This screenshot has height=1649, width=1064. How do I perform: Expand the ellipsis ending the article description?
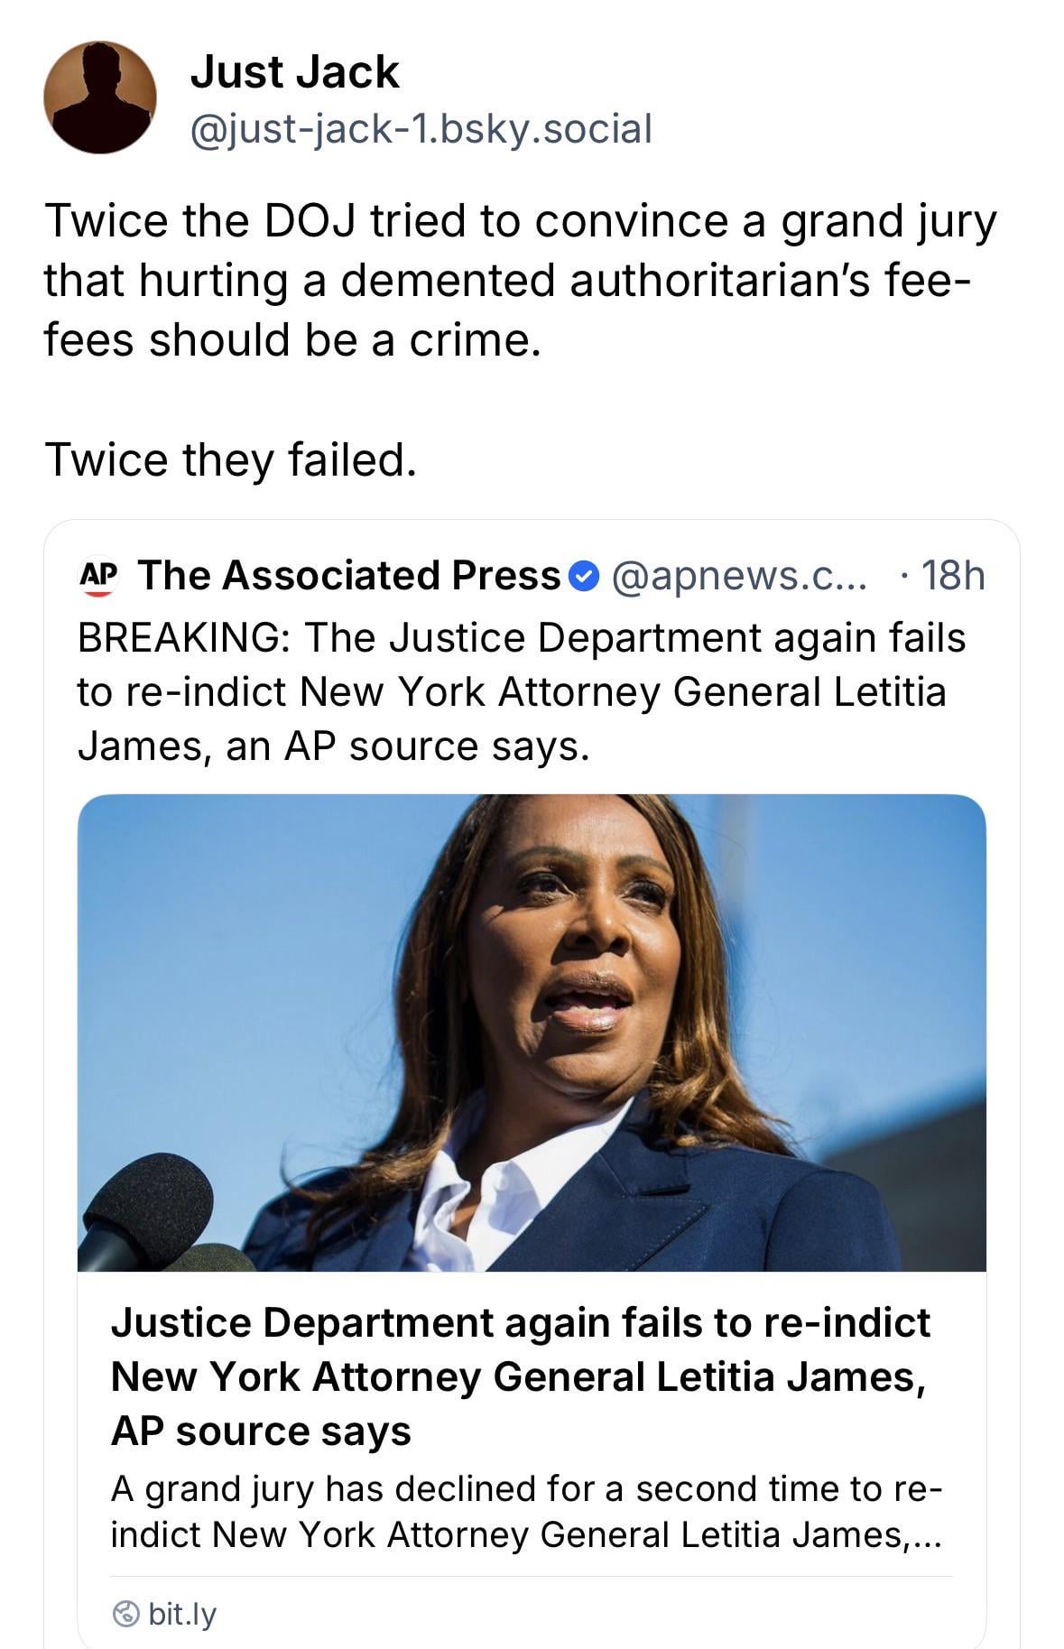pyautogui.click(x=927, y=1535)
